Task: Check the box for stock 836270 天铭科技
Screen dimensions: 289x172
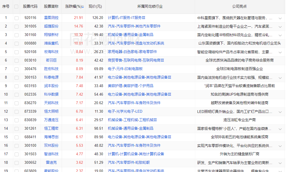Action: (16, 103)
